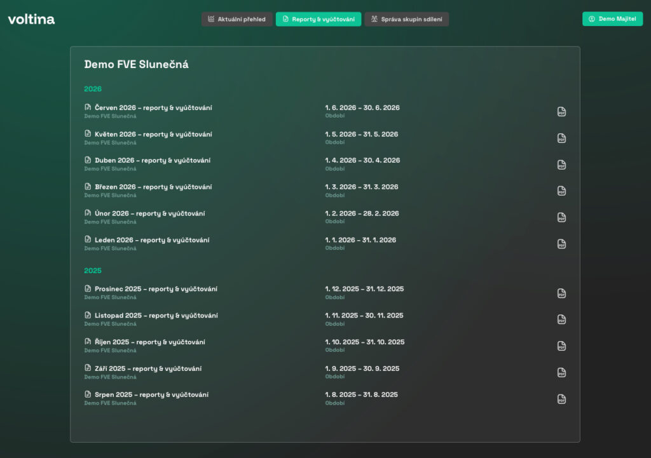Click period 1. 3. 2026 – 31. 3. 2026
The width and height of the screenshot is (651, 458).
[362, 187]
